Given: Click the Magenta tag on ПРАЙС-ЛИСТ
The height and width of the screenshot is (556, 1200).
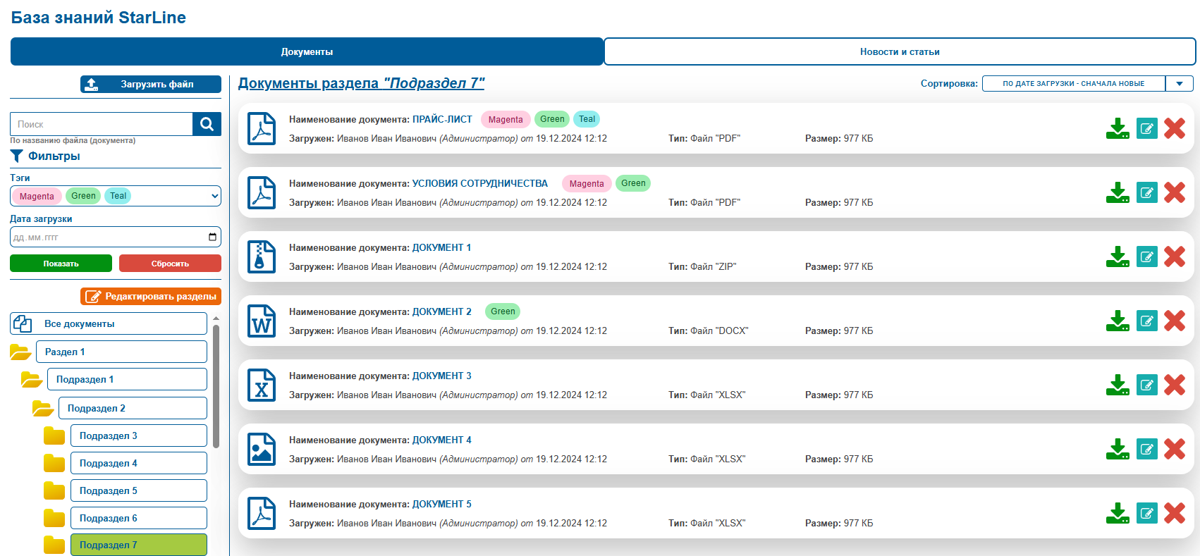Looking at the screenshot, I should click(x=506, y=119).
